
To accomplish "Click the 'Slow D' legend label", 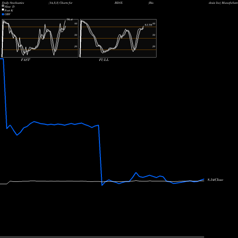I will tap(10, 7).
